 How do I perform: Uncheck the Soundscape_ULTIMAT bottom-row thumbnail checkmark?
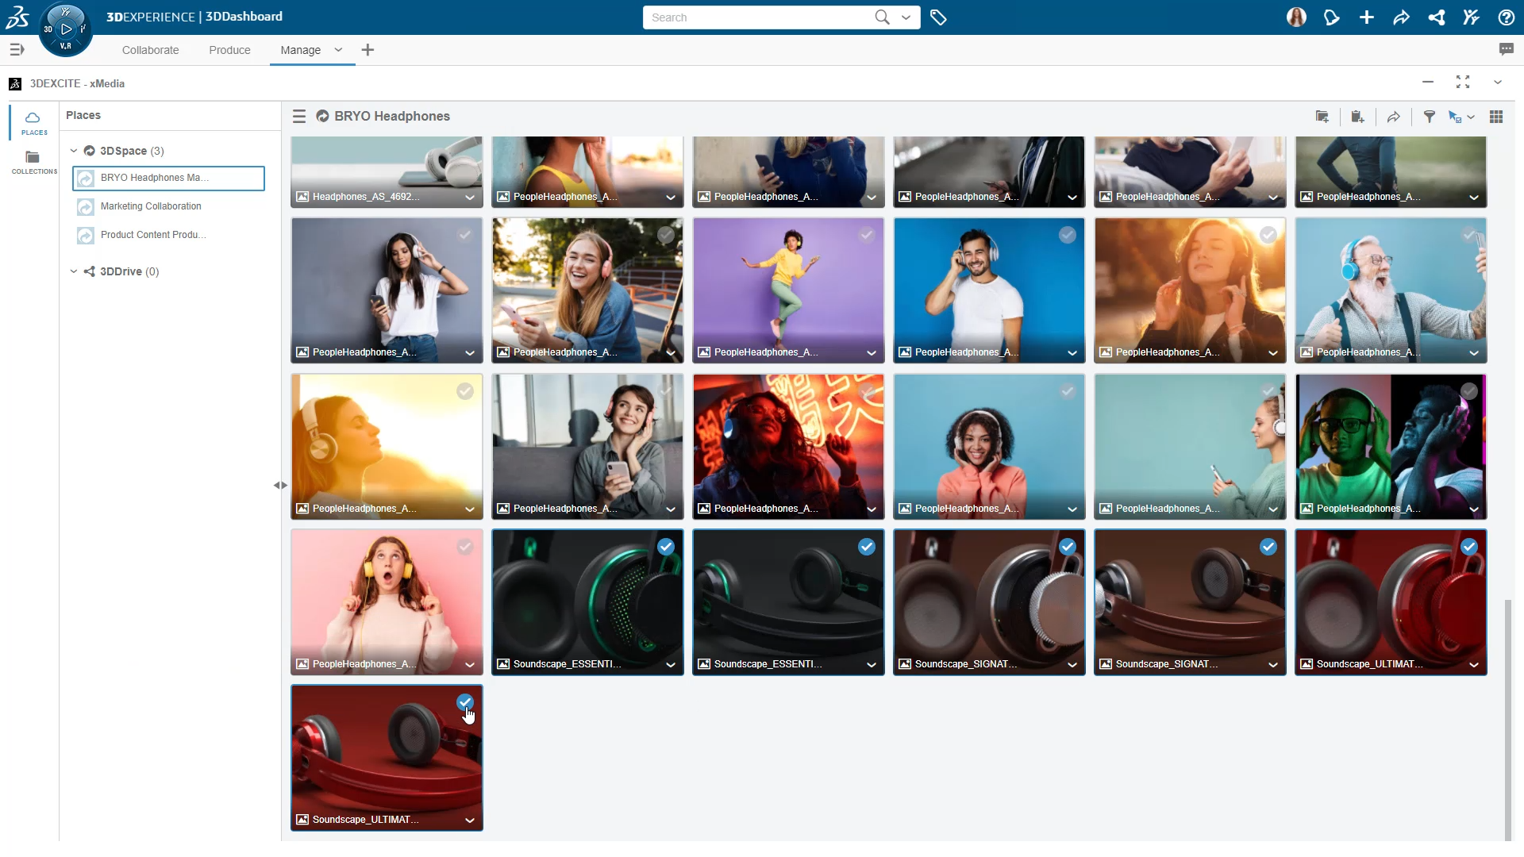tap(465, 702)
